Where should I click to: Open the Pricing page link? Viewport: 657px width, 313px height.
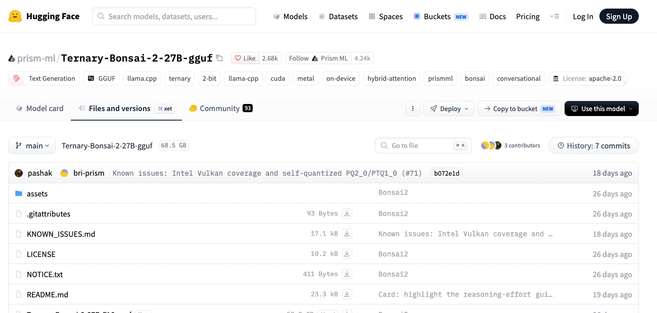tap(528, 16)
